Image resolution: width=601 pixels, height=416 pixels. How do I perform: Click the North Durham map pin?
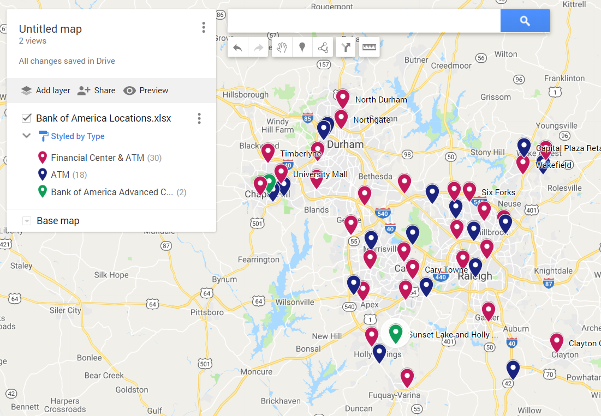(343, 98)
